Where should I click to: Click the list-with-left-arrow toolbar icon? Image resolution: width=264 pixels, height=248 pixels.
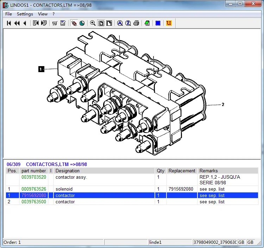click(36, 23)
